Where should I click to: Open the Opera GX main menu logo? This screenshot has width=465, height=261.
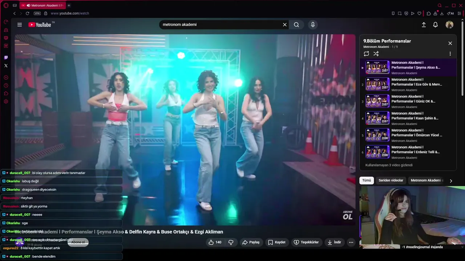point(6,5)
